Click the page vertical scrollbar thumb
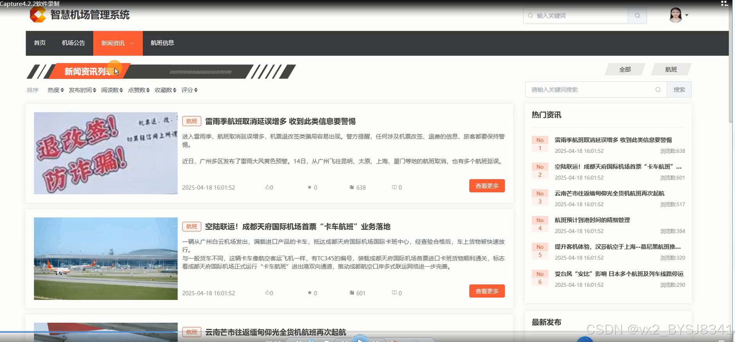The image size is (735, 342). [731, 64]
